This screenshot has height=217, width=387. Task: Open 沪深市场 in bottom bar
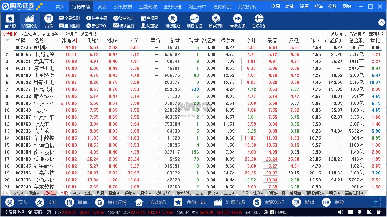click(x=229, y=202)
